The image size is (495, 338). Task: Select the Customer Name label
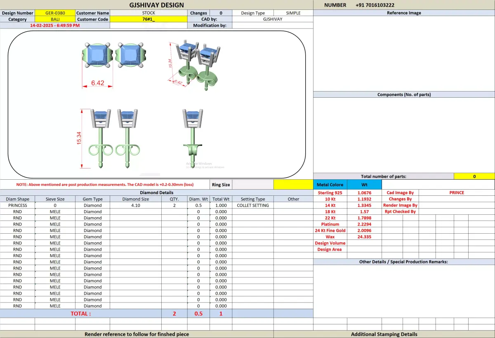click(x=93, y=13)
